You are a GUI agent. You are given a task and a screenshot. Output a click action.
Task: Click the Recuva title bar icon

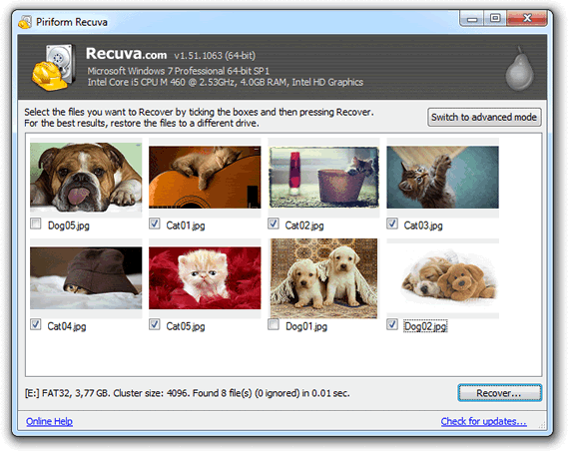pyautogui.click(x=25, y=22)
